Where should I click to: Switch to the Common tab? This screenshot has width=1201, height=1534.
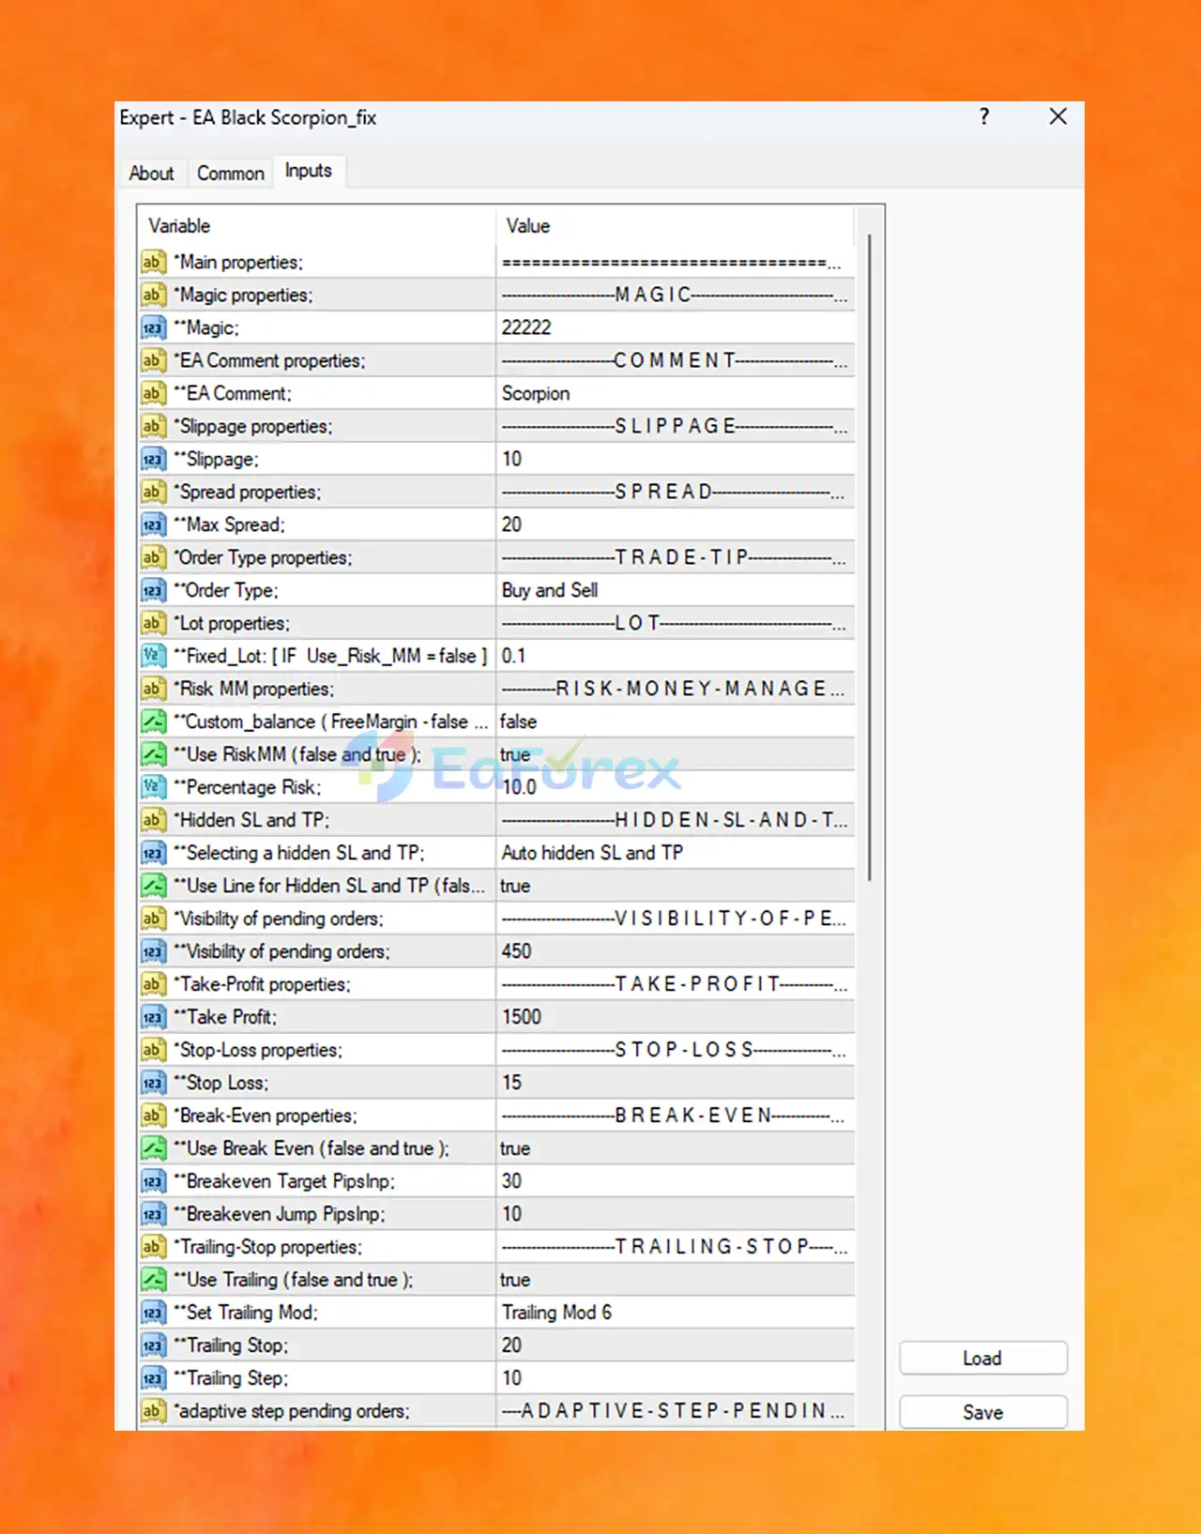pos(230,174)
